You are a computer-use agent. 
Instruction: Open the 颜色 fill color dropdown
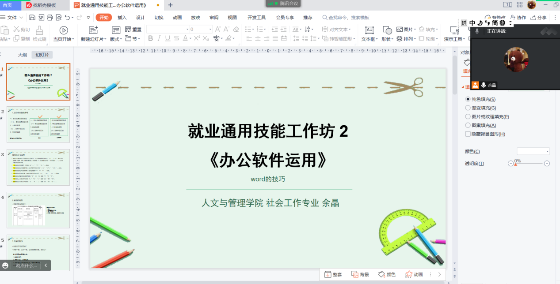click(533, 151)
